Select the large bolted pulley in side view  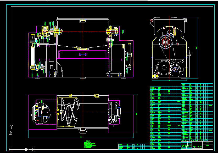[166, 42]
